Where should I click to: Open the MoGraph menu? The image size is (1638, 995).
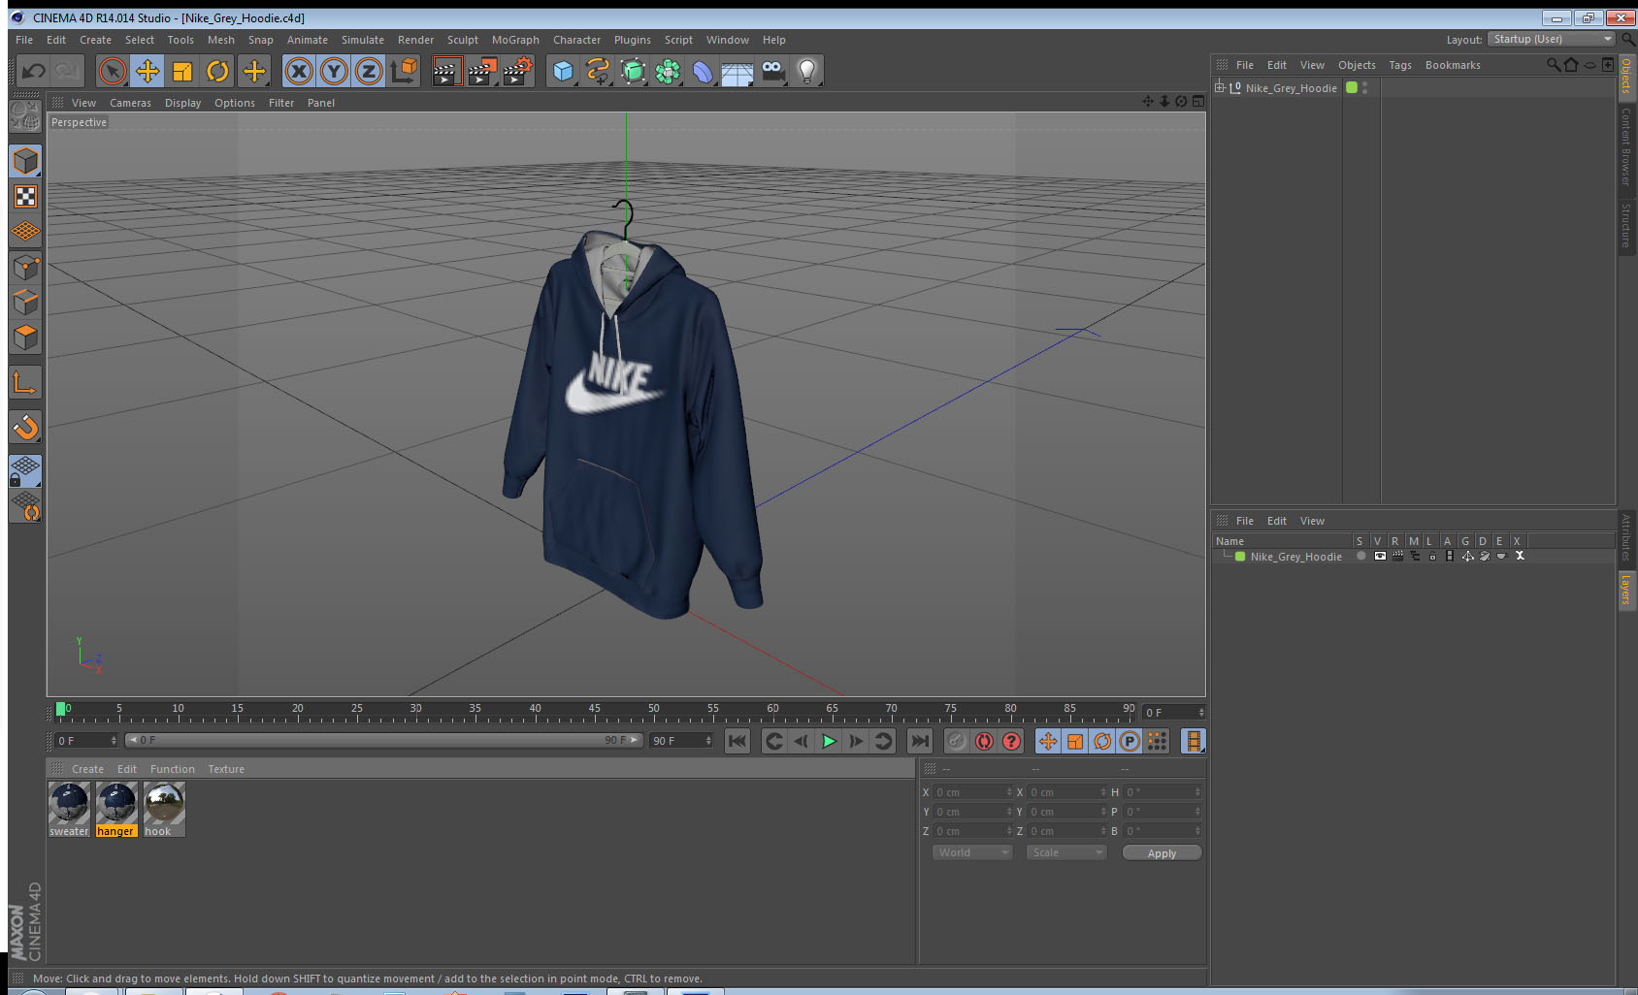(515, 40)
